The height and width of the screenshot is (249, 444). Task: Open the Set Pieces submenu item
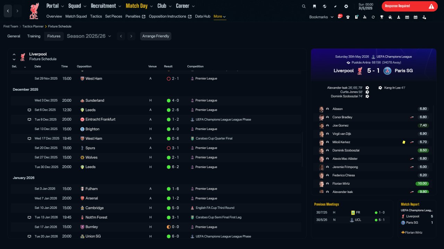tap(114, 16)
